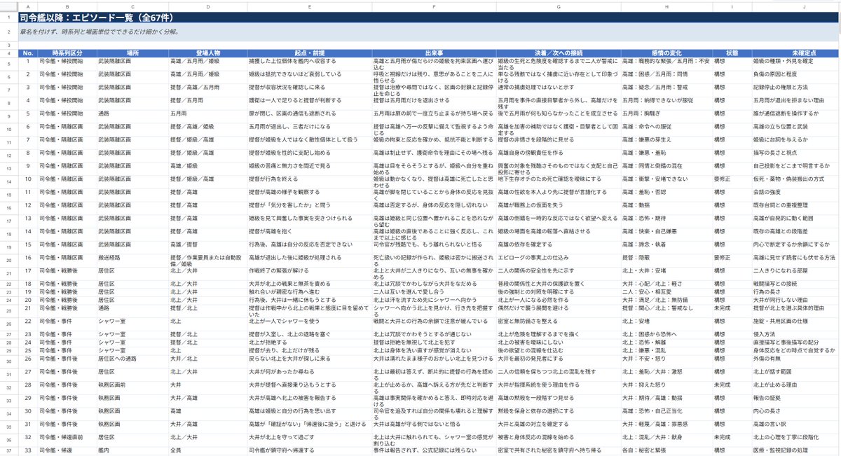Select row header 3 of the empty row

click(x=9, y=46)
